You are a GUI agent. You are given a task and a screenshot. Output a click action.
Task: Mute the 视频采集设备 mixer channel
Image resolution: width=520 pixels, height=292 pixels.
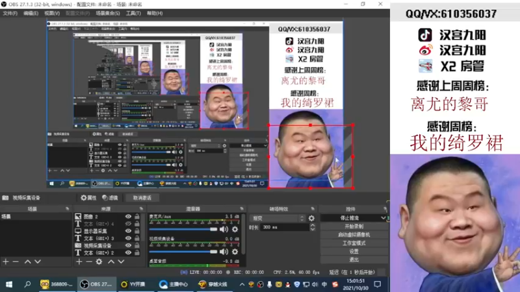click(224, 252)
